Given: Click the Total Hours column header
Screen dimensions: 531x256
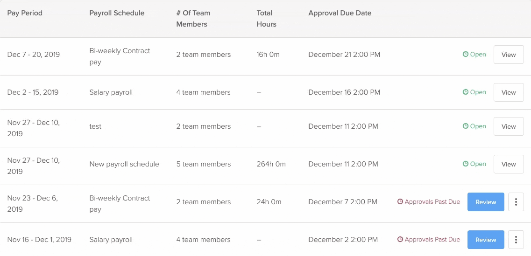Looking at the screenshot, I should pos(267,19).
